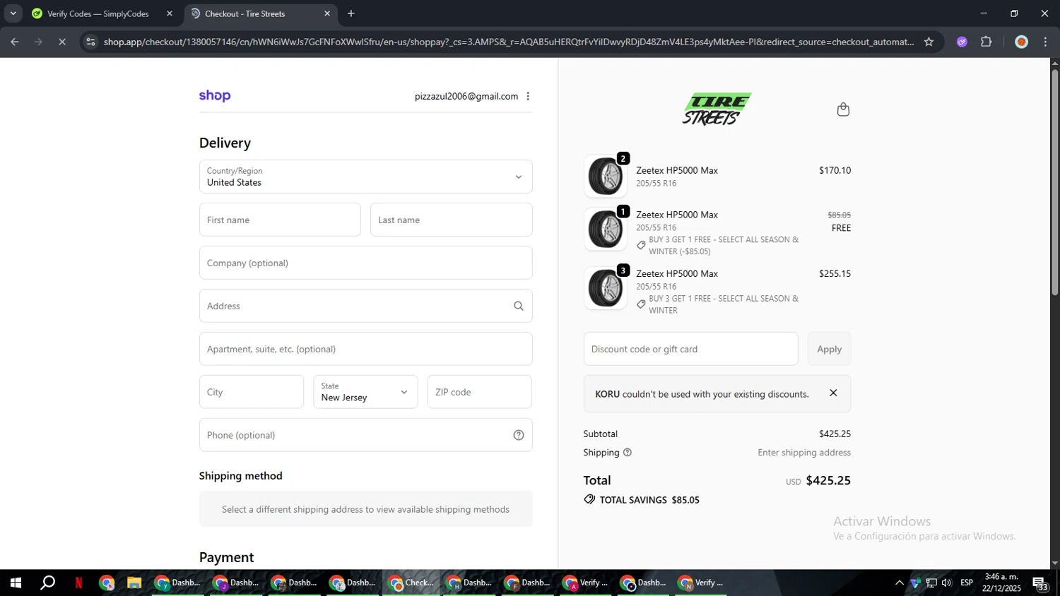This screenshot has height=596, width=1060.
Task: Click the ESP language indicator
Action: [967, 583]
